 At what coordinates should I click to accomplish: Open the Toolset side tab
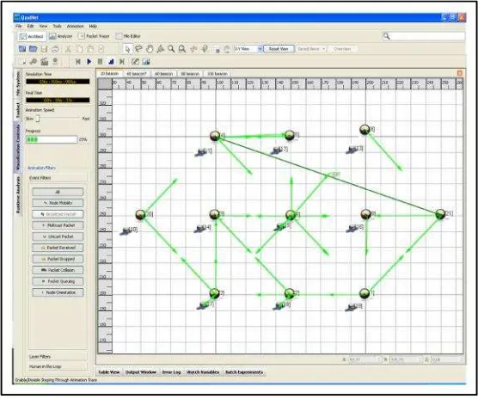pos(18,110)
